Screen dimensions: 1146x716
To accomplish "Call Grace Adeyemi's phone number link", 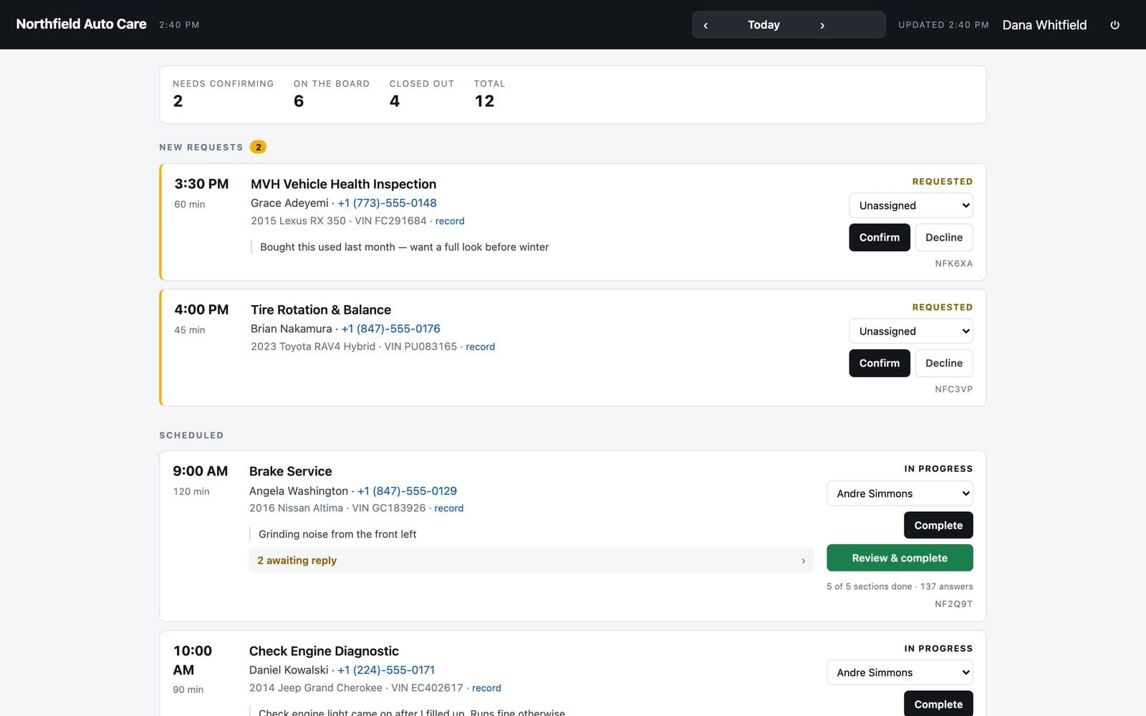I will (x=387, y=203).
